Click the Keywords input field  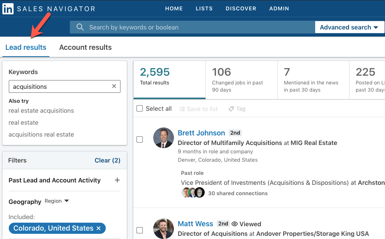pos(65,86)
